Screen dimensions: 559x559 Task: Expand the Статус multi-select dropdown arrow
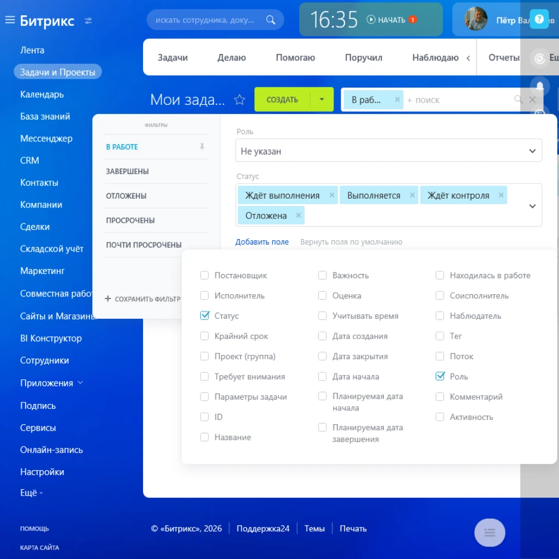click(532, 206)
